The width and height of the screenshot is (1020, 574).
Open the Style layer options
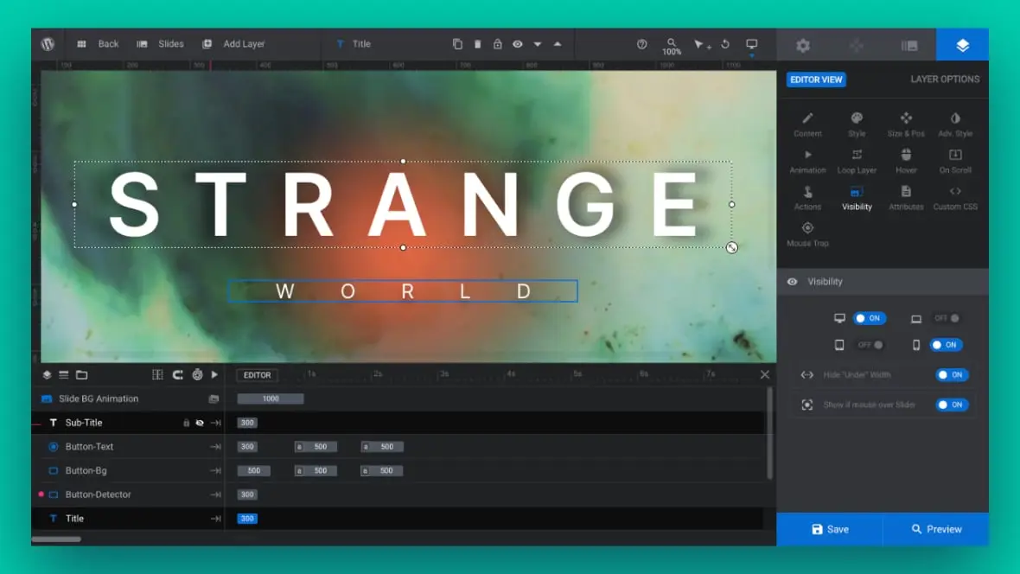[857, 124]
